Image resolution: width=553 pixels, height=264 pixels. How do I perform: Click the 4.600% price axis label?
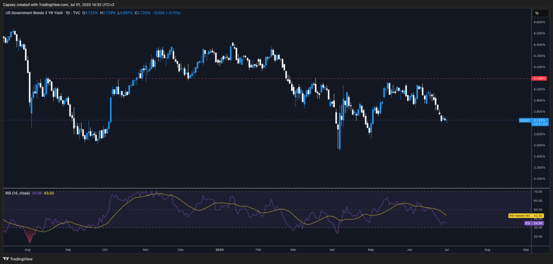point(539,22)
